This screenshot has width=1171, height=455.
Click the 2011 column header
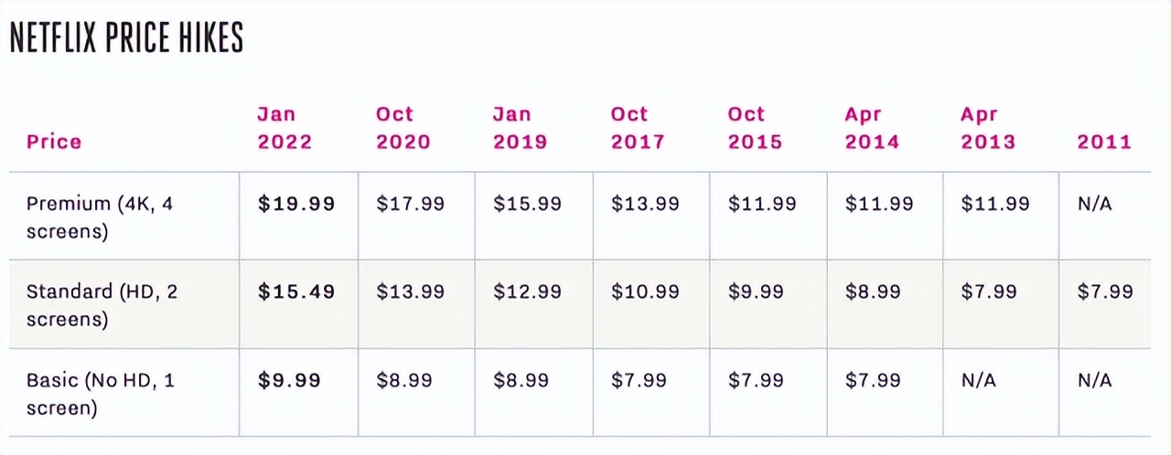click(x=1105, y=142)
